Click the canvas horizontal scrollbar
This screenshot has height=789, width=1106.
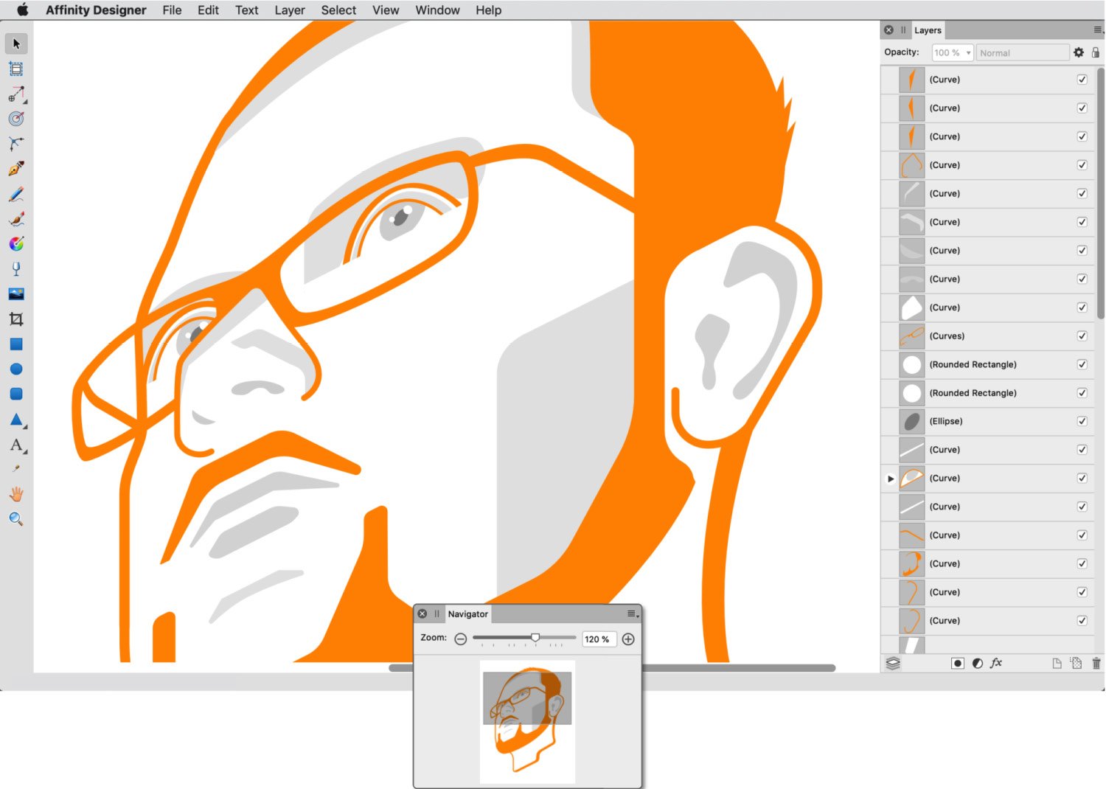pos(612,668)
